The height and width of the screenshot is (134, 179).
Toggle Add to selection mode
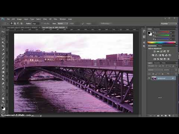(x=15, y=23)
